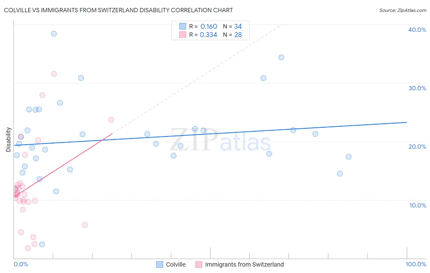Screen dimensions: 430x273
Task: Click the 40.0% y-axis label
Action: coord(417,30)
